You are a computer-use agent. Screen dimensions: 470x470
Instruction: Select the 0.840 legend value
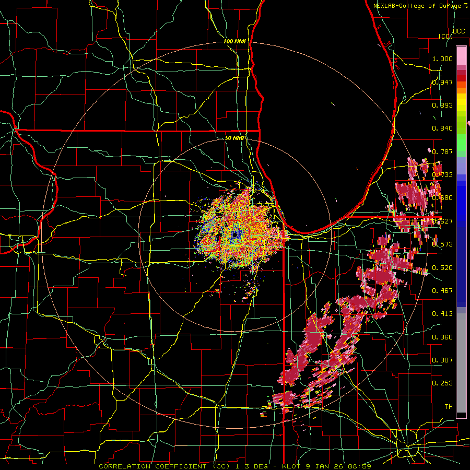tap(442, 128)
